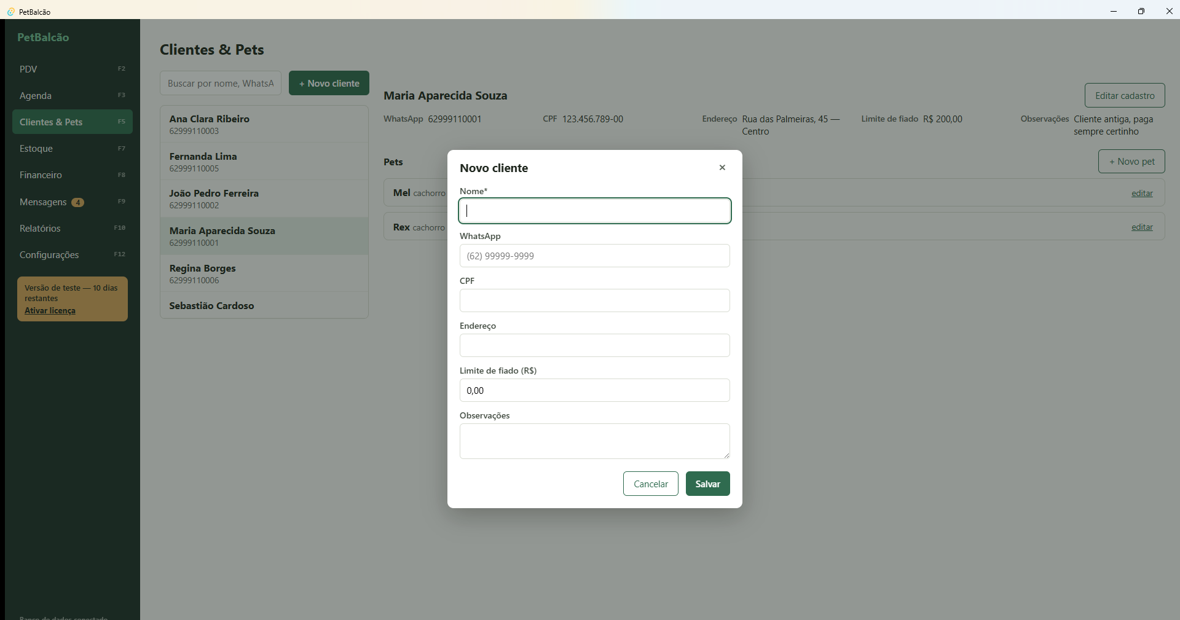Select Clientes & Pets sidebar item
The image size is (1180, 620).
click(73, 122)
